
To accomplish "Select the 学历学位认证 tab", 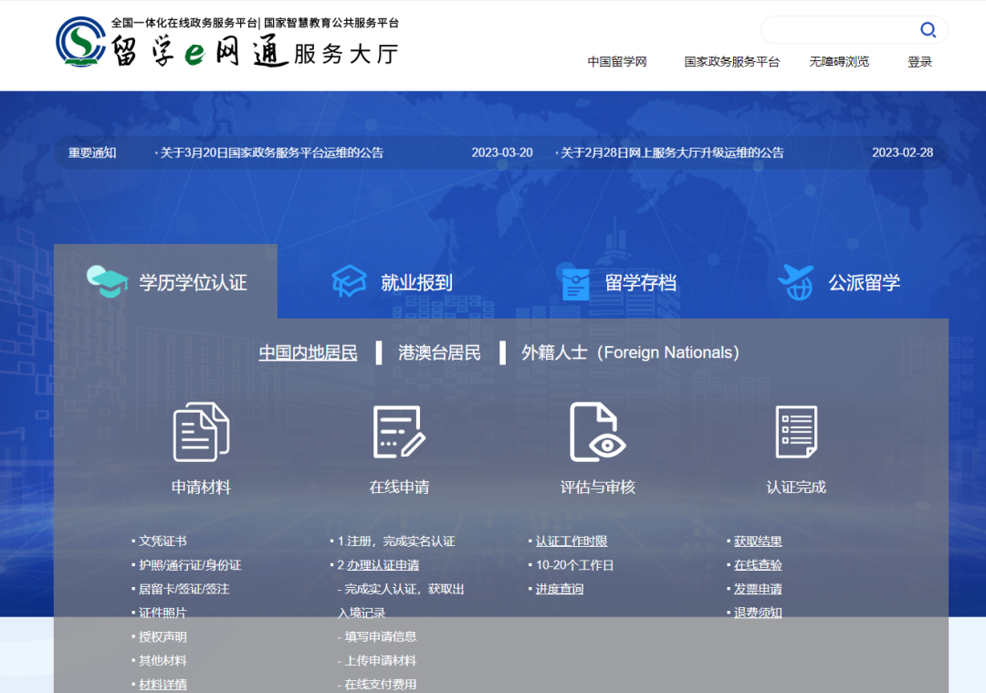I will (x=165, y=281).
